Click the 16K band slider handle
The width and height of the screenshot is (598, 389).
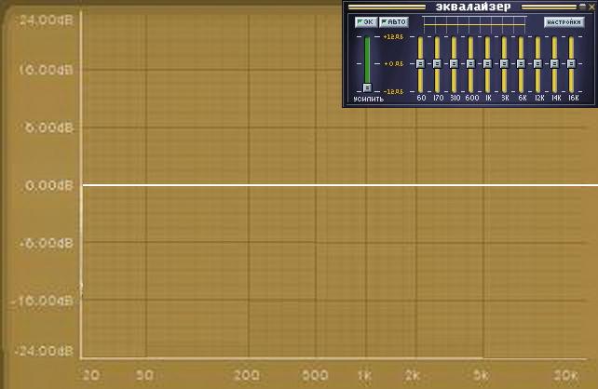571,63
